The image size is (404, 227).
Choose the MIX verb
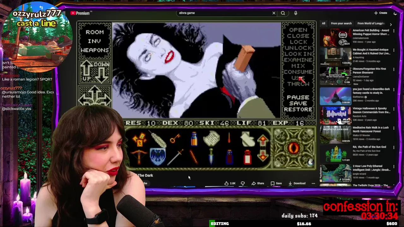(298, 66)
